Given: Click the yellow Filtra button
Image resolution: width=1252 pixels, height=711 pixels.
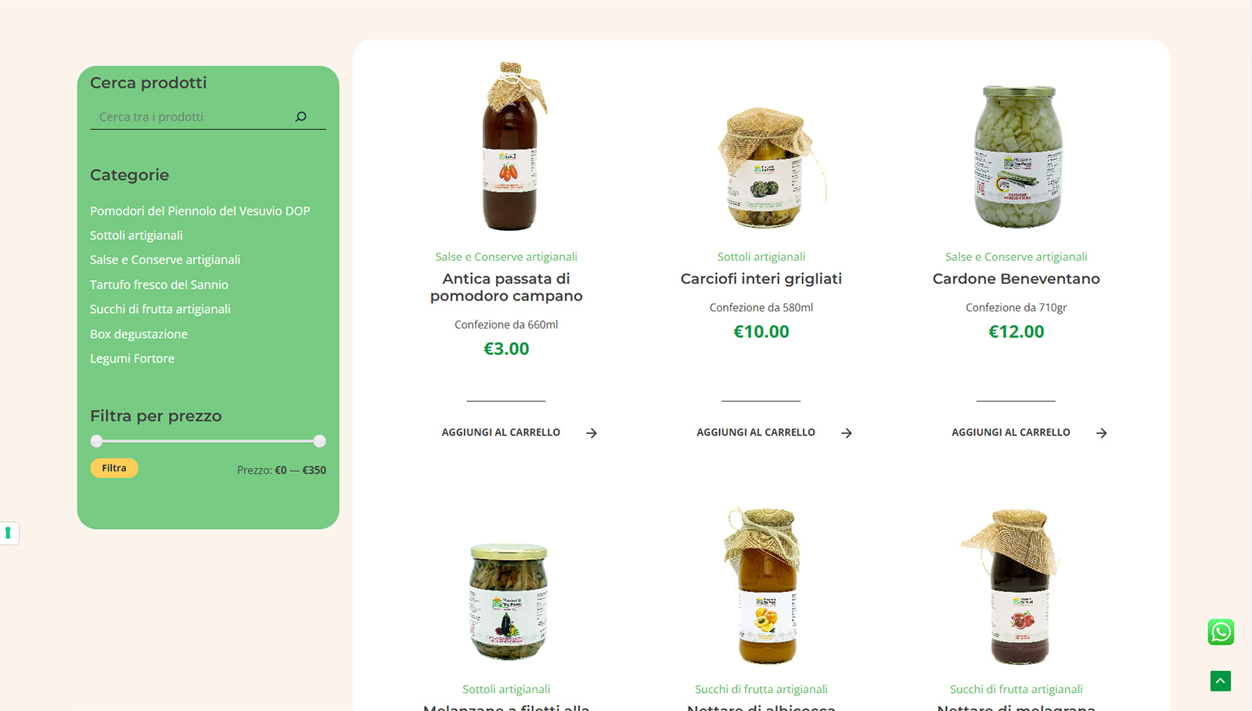Looking at the screenshot, I should pyautogui.click(x=114, y=468).
